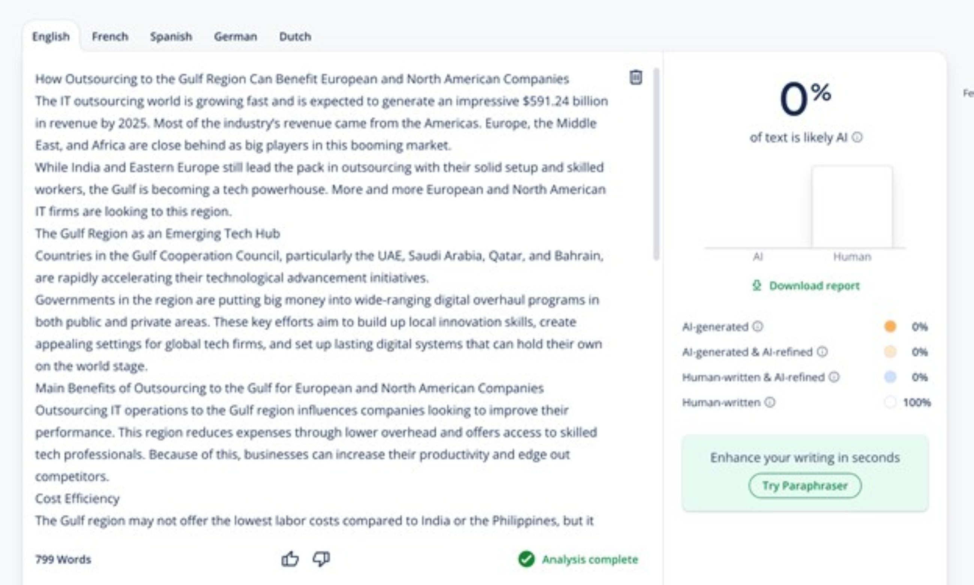The image size is (974, 585).
Task: Click the 'Main Benefits of Outsourcing to the Gulf' heading
Action: tap(290, 388)
